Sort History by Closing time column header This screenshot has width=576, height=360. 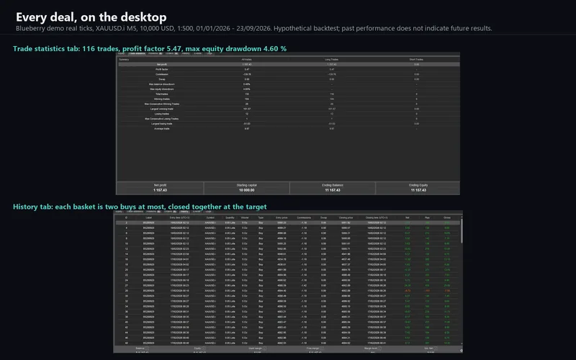click(x=377, y=217)
